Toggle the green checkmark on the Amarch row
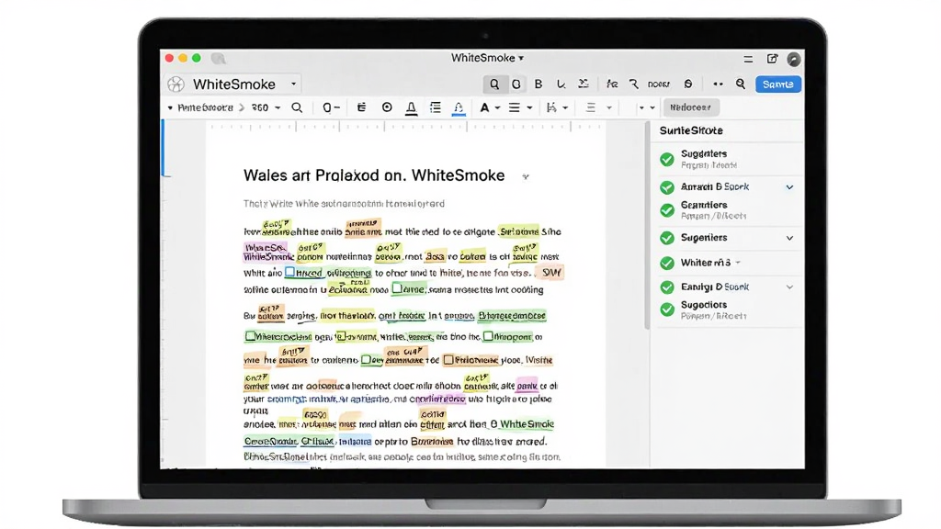The image size is (941, 529). pos(667,187)
